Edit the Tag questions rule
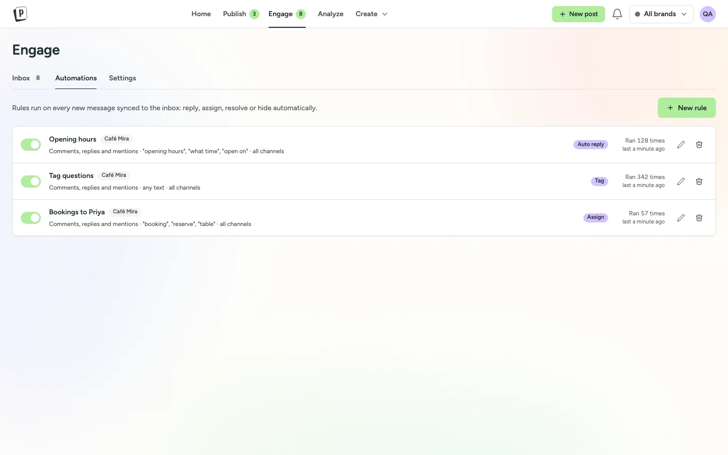 (x=681, y=181)
